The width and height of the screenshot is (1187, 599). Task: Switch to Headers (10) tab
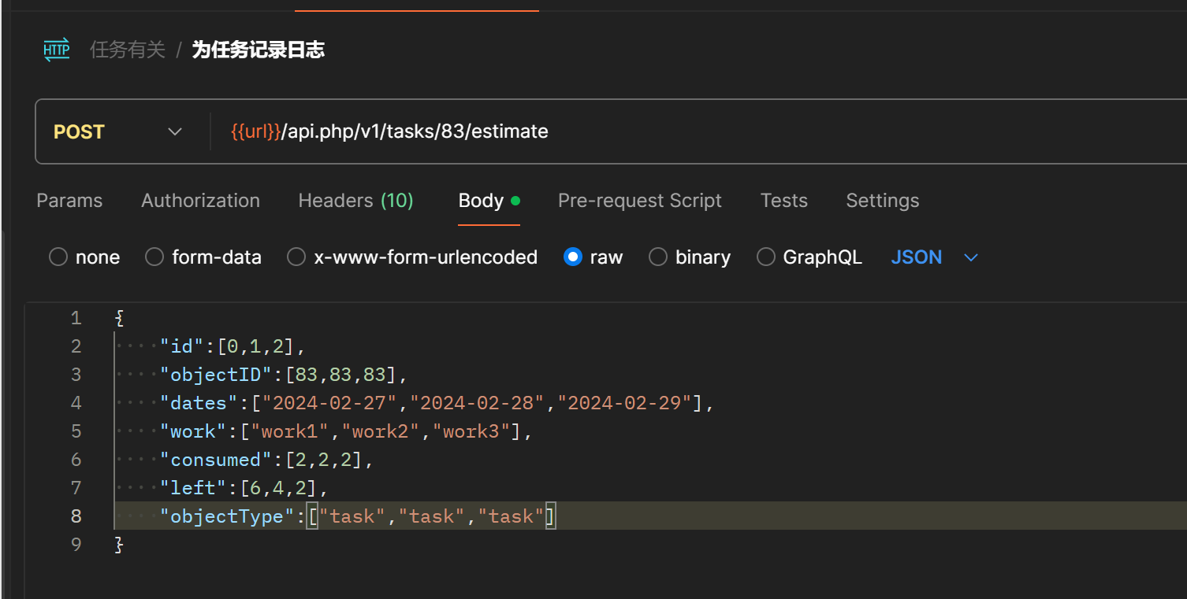point(355,201)
